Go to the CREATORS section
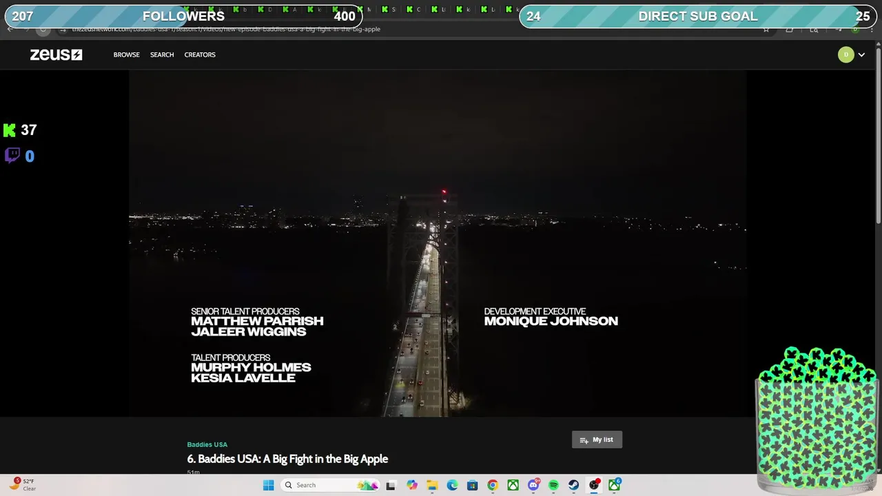This screenshot has width=882, height=496. point(200,54)
